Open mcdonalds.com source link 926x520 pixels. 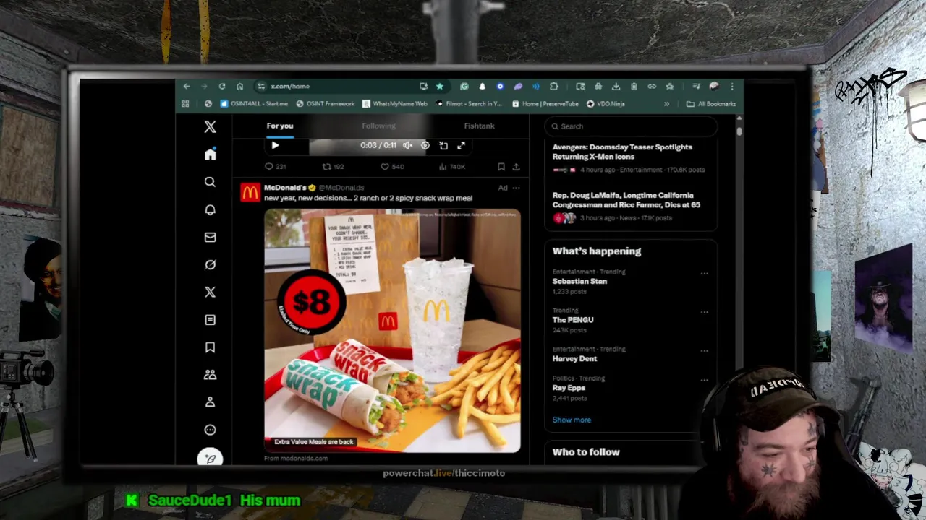coord(296,458)
